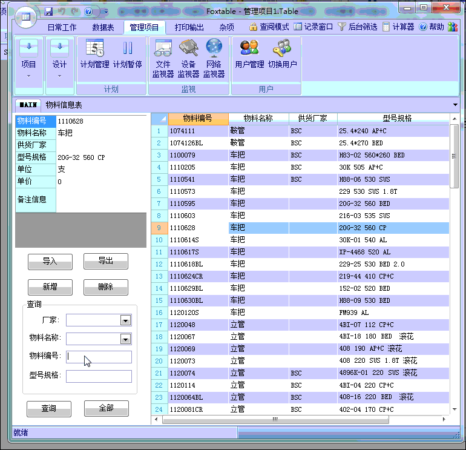Click the 供货厂家 column header
Viewport: 466px width, 450px height.
313,119
